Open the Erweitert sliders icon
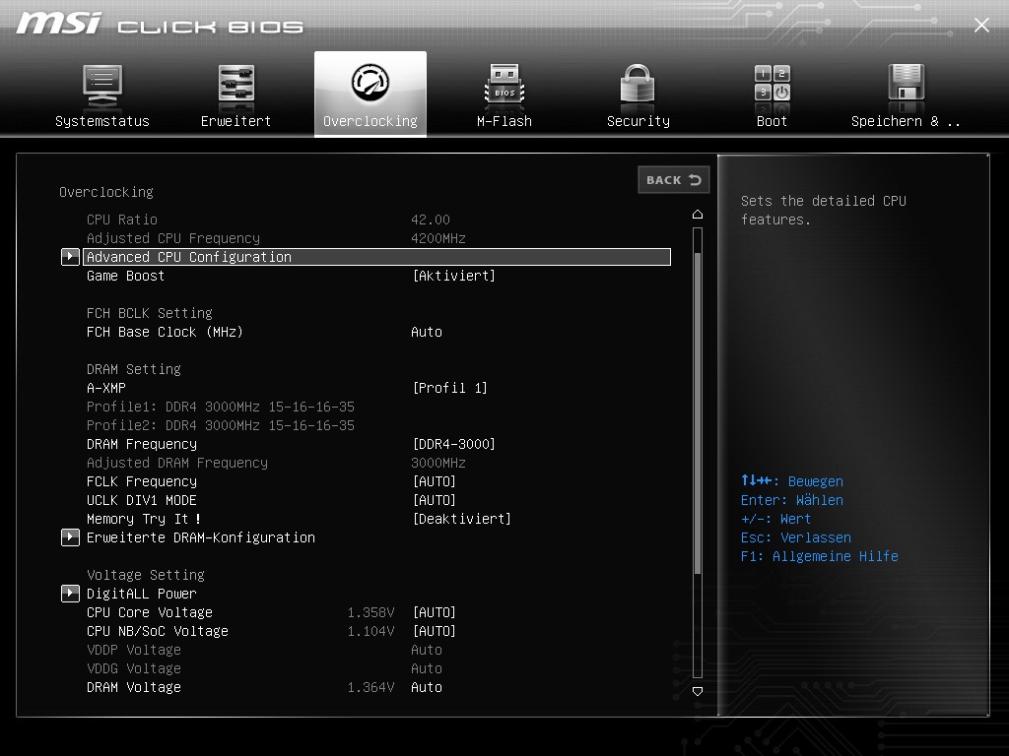The height and width of the screenshot is (756, 1009). [x=236, y=84]
